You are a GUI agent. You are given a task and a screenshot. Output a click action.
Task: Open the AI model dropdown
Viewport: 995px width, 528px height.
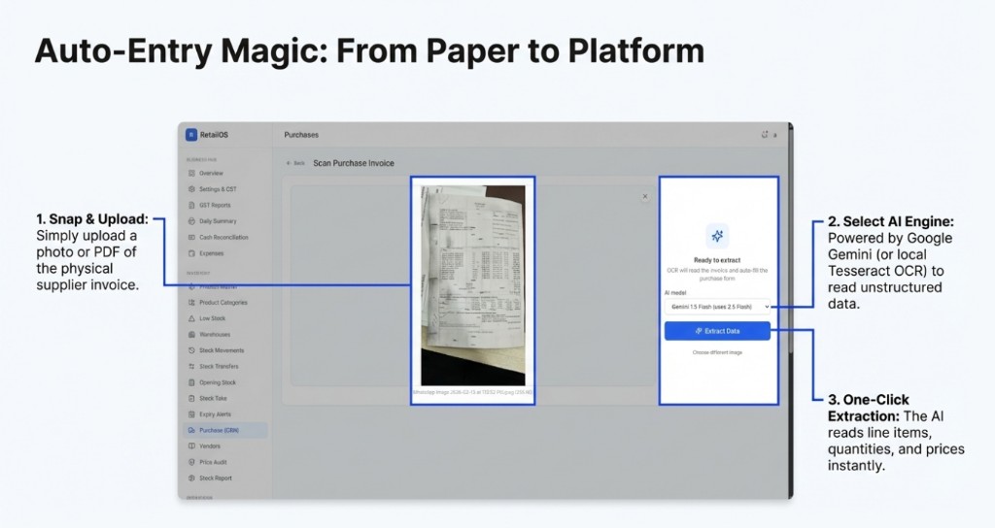click(x=717, y=307)
